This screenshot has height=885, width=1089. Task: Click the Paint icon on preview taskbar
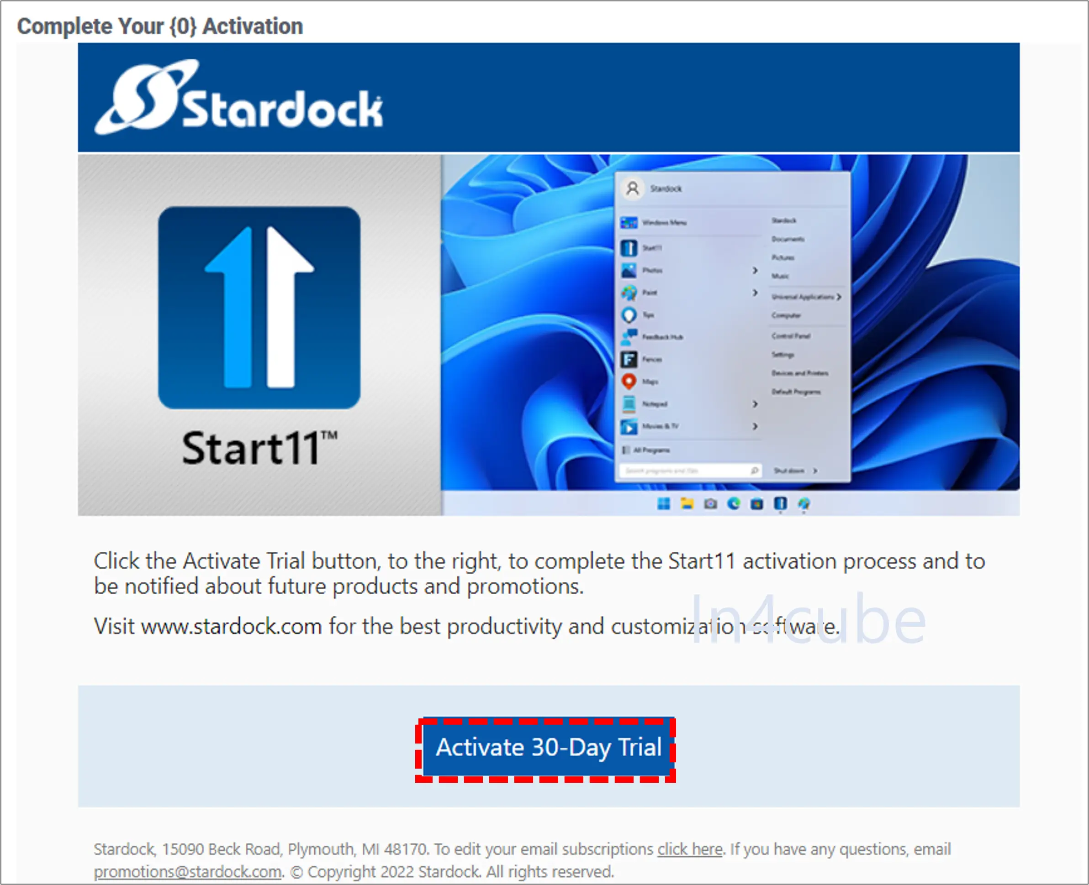pyautogui.click(x=804, y=504)
